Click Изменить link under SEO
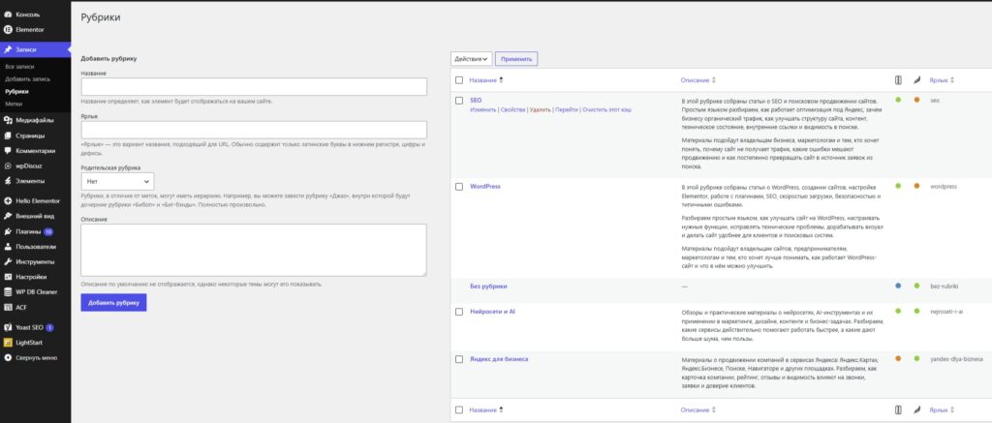This screenshot has height=423, width=992. [x=482, y=109]
